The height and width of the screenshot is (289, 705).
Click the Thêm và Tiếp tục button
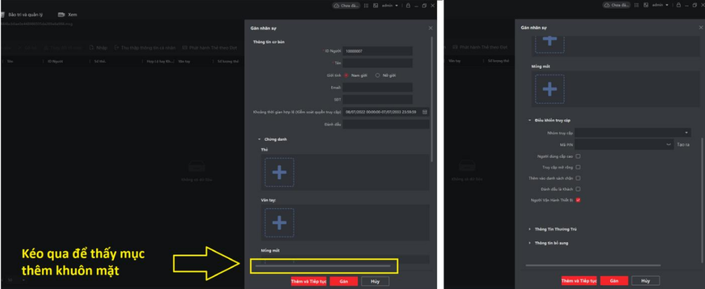(308, 281)
